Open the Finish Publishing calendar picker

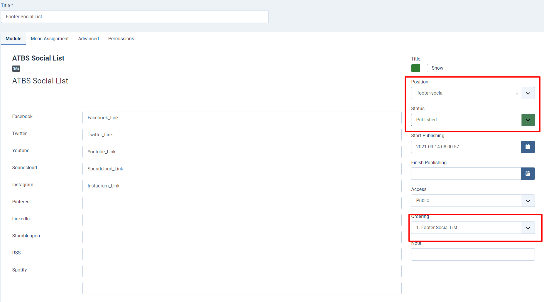528,174
